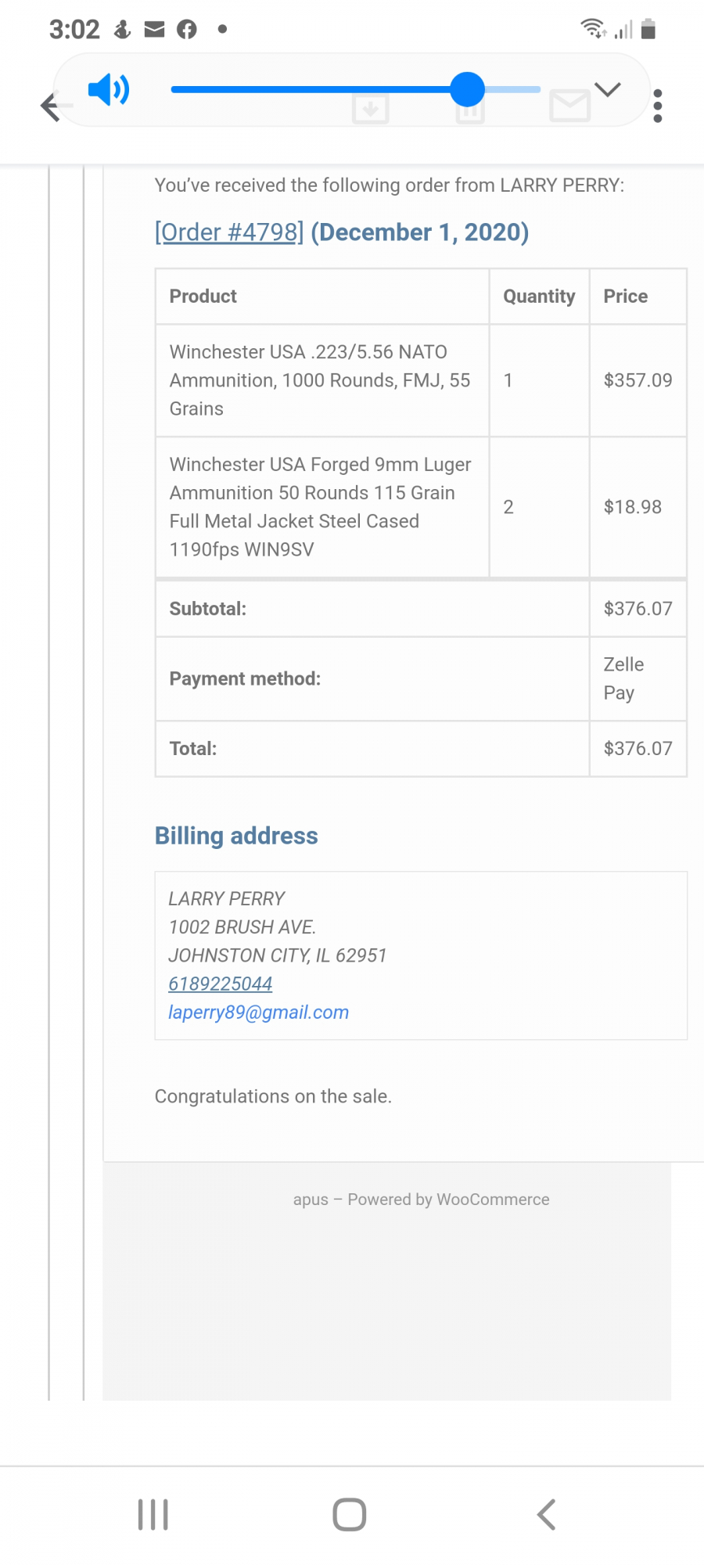The image size is (704, 1565).
Task: Tap the Winchester .223/5.56 NATO product row
Action: click(x=421, y=380)
